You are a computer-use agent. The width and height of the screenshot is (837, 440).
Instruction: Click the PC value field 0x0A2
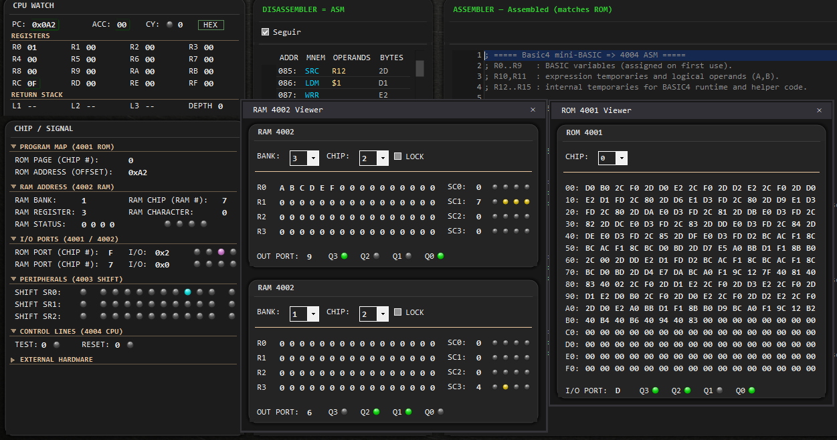coord(44,25)
